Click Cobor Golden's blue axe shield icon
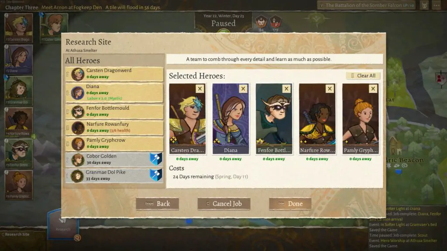The image size is (447, 251). (x=156, y=159)
